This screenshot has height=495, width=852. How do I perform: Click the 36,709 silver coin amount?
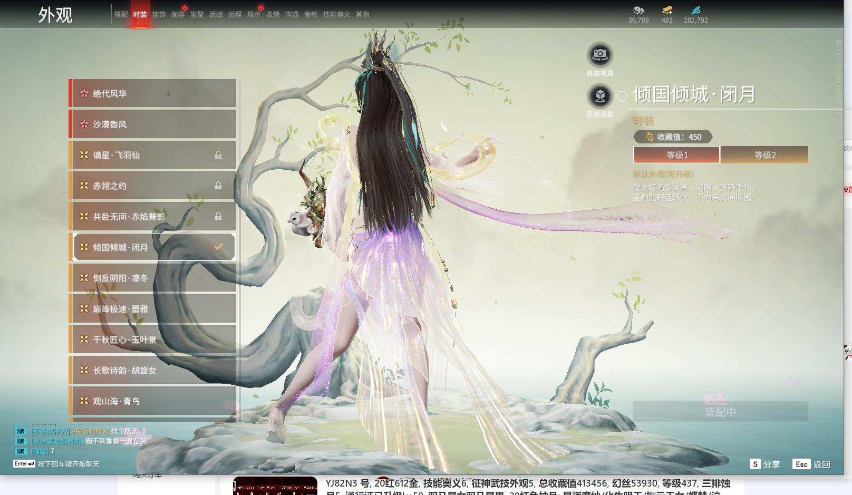[x=638, y=20]
